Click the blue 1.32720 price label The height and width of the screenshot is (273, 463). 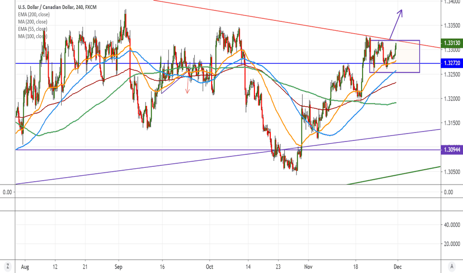click(452, 64)
